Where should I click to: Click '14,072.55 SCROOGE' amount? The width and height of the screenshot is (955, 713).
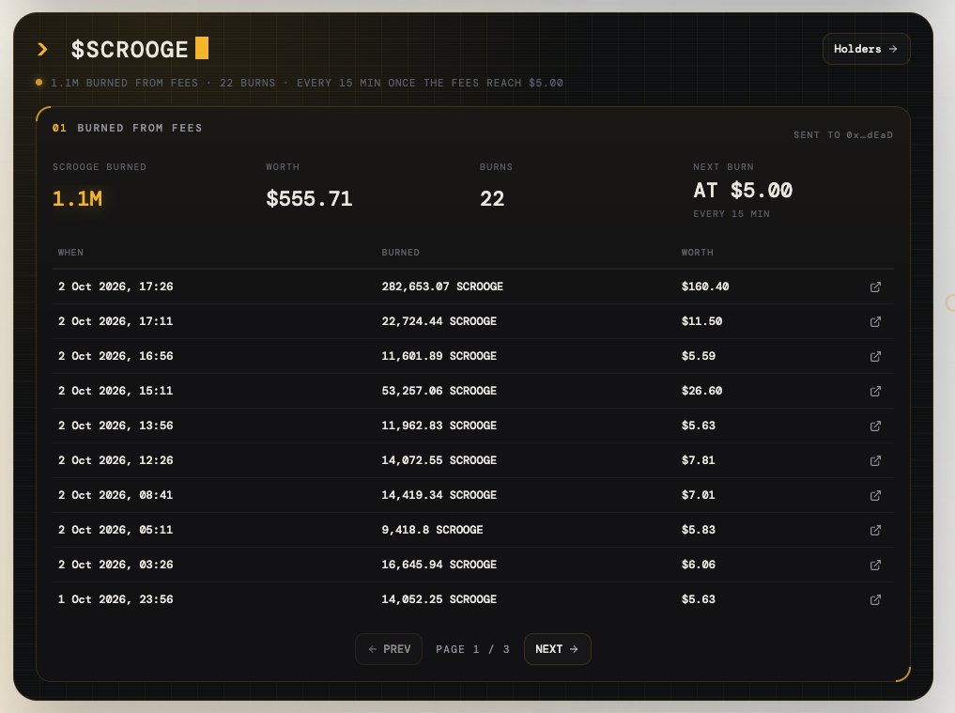439,460
